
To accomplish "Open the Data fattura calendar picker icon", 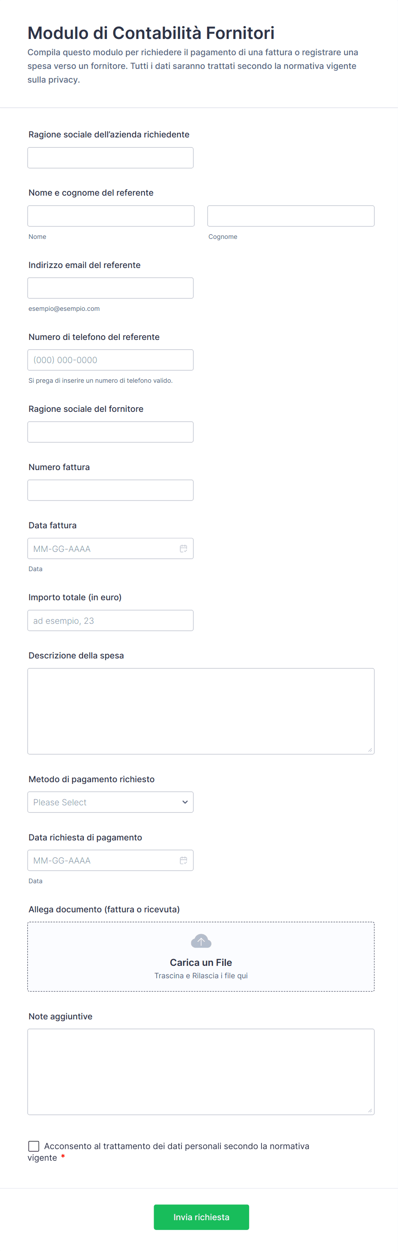I will pyautogui.click(x=184, y=548).
